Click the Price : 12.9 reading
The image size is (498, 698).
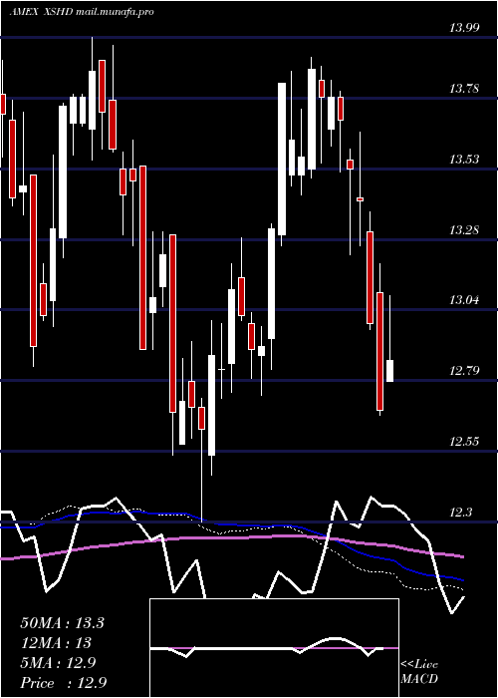click(x=64, y=682)
